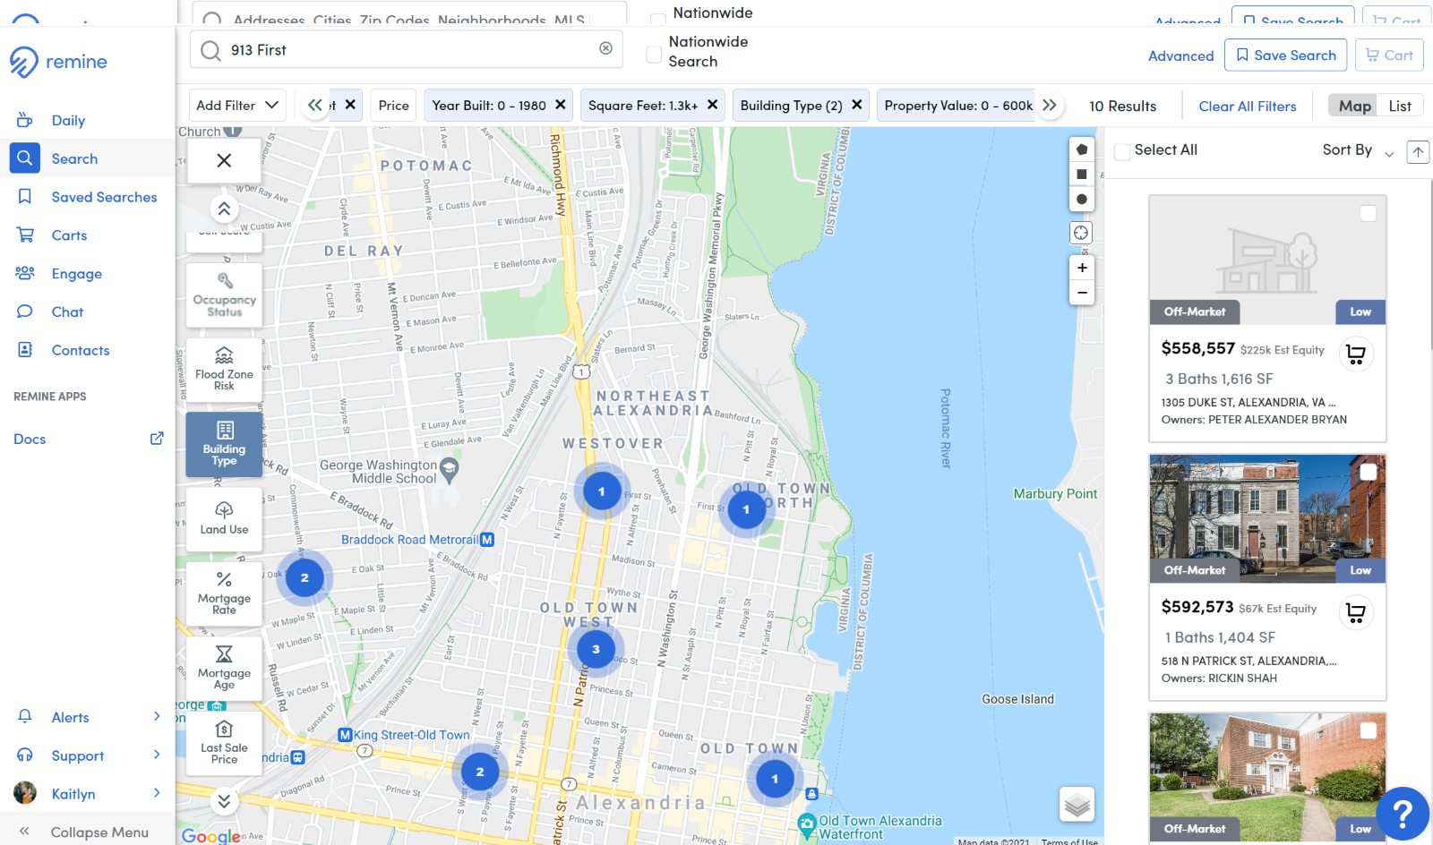Open the Price filter chip

pyautogui.click(x=394, y=106)
